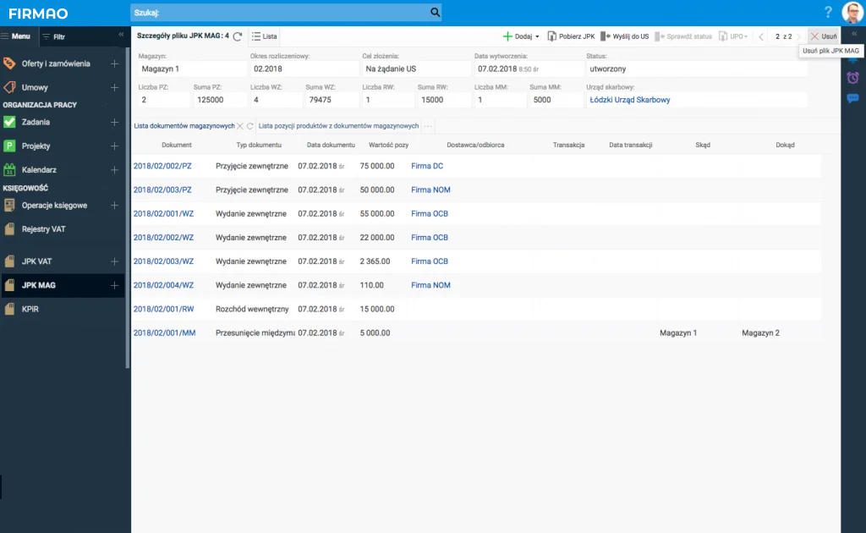
Task: Open KPIR in the sidebar
Action: (x=30, y=310)
